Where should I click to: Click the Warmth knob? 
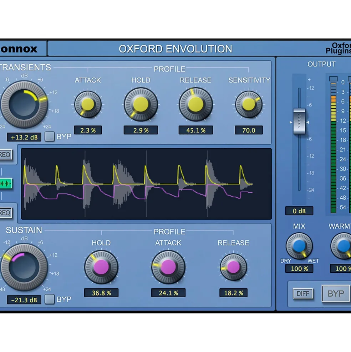(x=341, y=246)
